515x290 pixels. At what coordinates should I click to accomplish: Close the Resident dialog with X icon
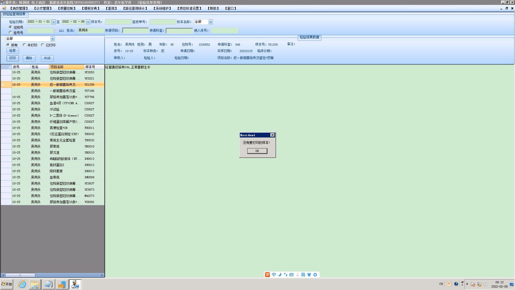tap(272, 135)
